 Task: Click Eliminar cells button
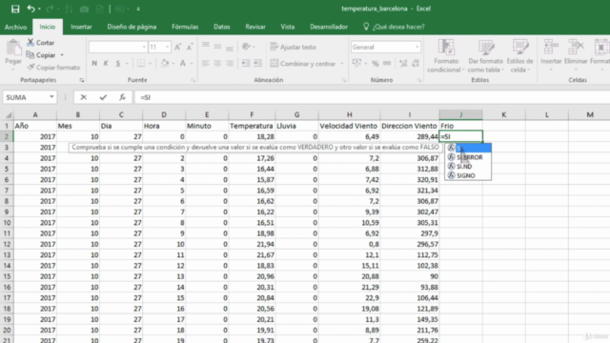pyautogui.click(x=576, y=56)
